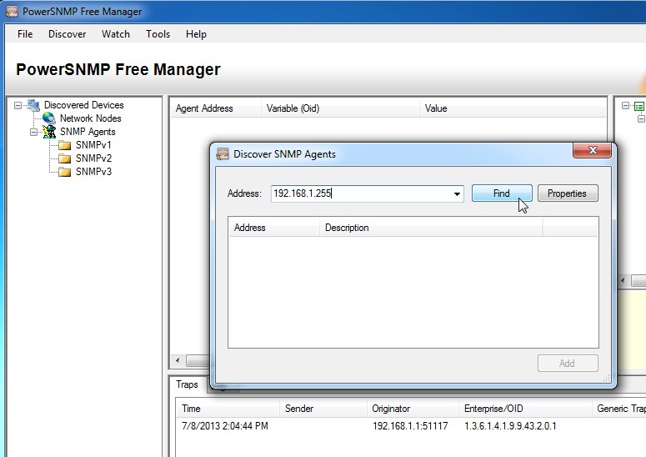646x457 pixels.
Task: Click the SNMPv1 folder icon
Action: [65, 145]
